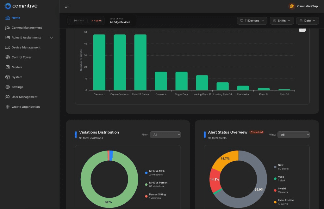Click the Pre Mashal bar
Image resolution: width=324 pixels, height=209 pixels.
click(x=243, y=88)
